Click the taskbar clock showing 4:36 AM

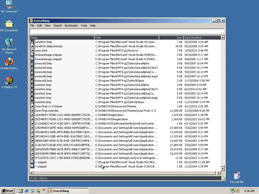click(249, 191)
